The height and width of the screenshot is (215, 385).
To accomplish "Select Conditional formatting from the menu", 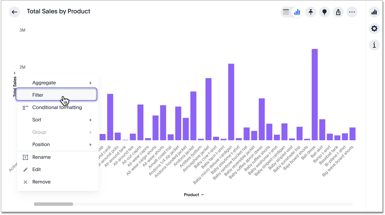I will click(57, 107).
